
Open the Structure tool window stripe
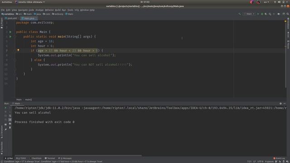[2, 132]
